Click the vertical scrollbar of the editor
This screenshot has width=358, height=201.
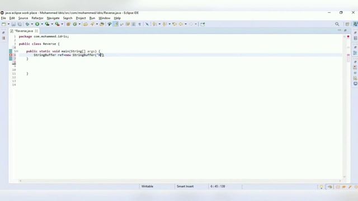click(345, 107)
